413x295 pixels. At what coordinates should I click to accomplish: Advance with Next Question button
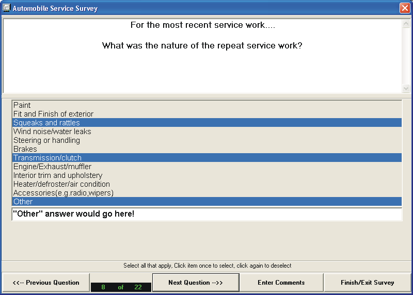196,283
